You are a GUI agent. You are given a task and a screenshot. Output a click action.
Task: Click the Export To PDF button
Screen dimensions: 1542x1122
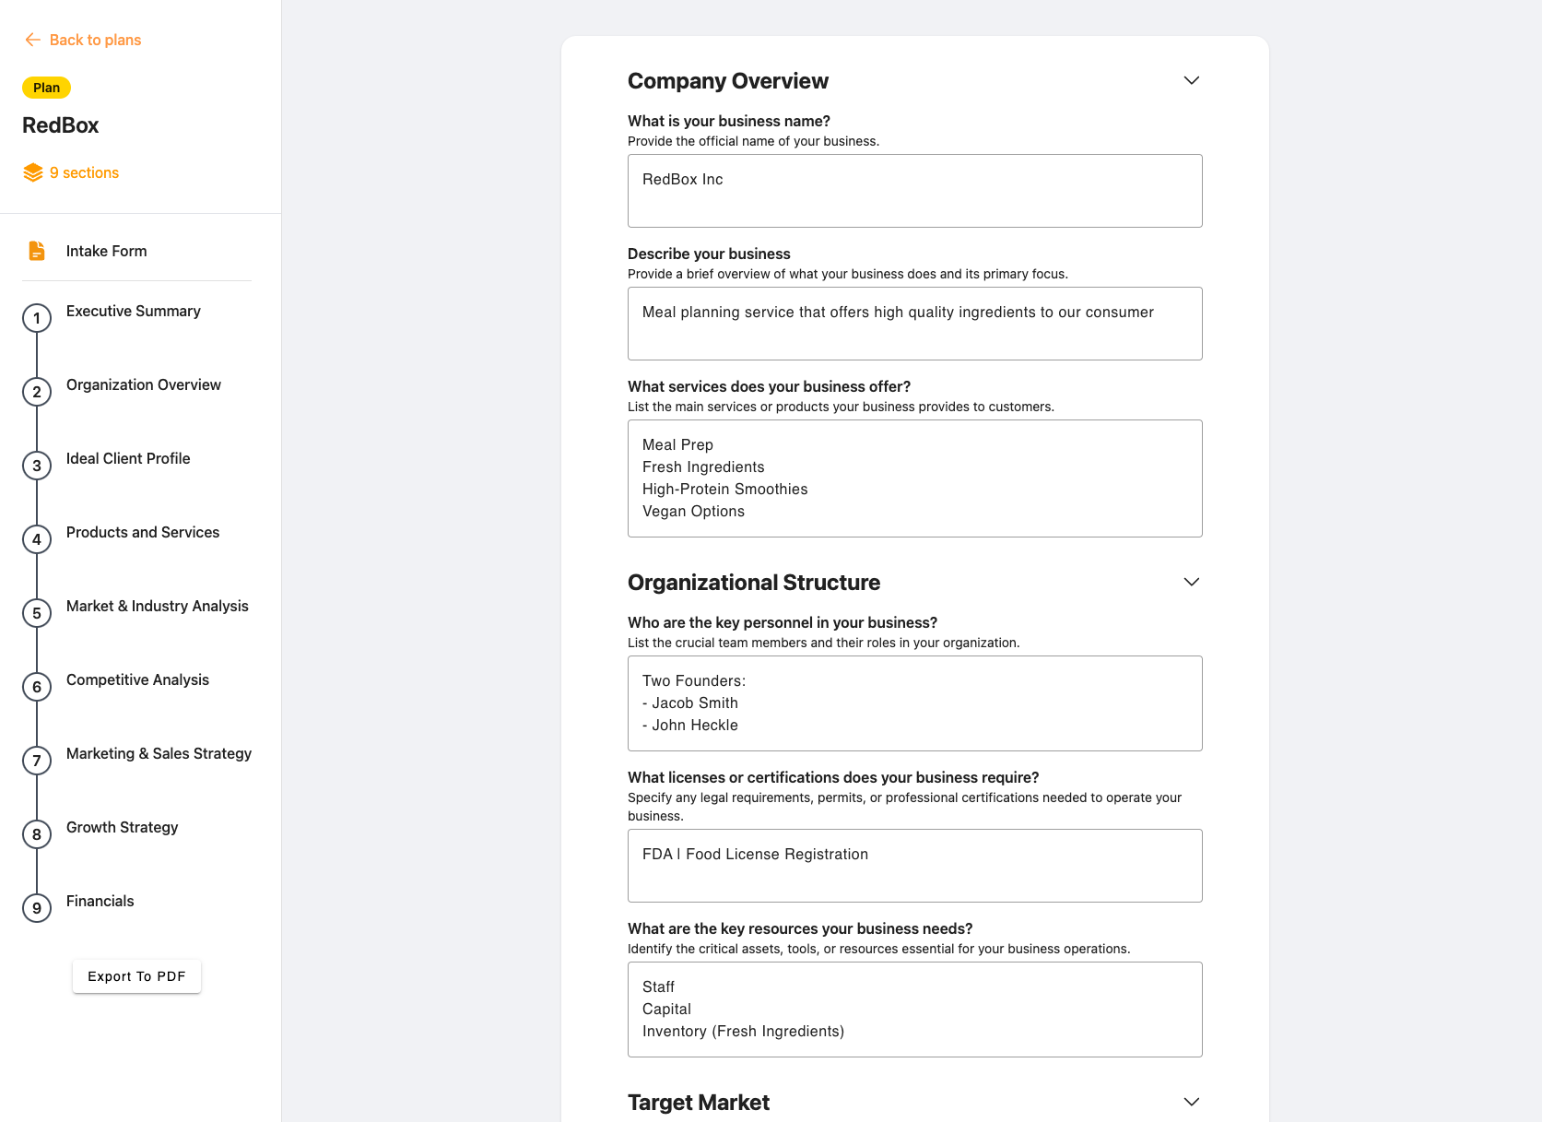[x=136, y=976]
